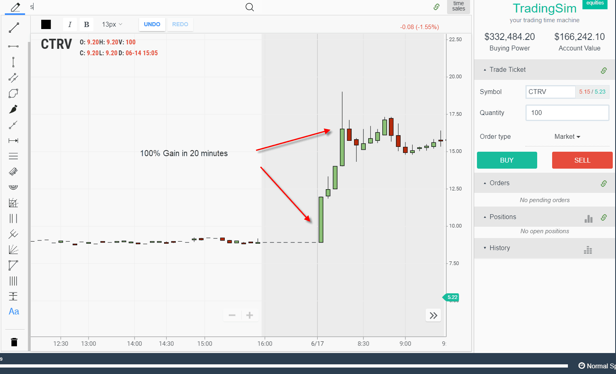The height and width of the screenshot is (374, 616).
Task: Select the two vertical lines tool
Action: pos(13,218)
